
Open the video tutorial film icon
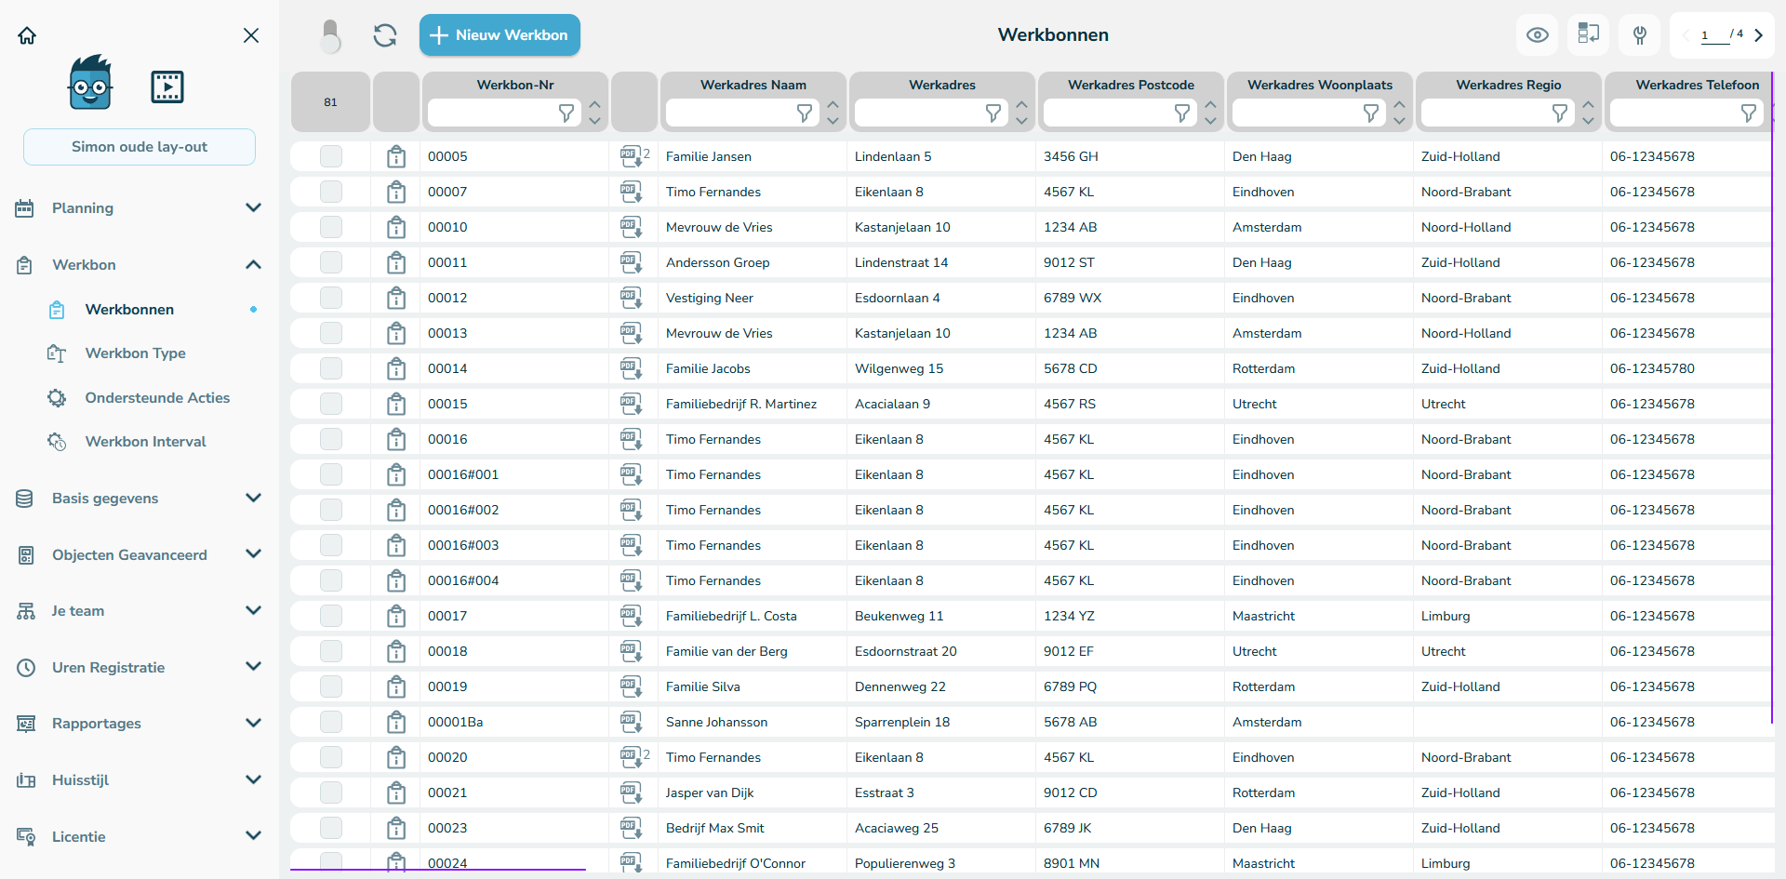[167, 87]
